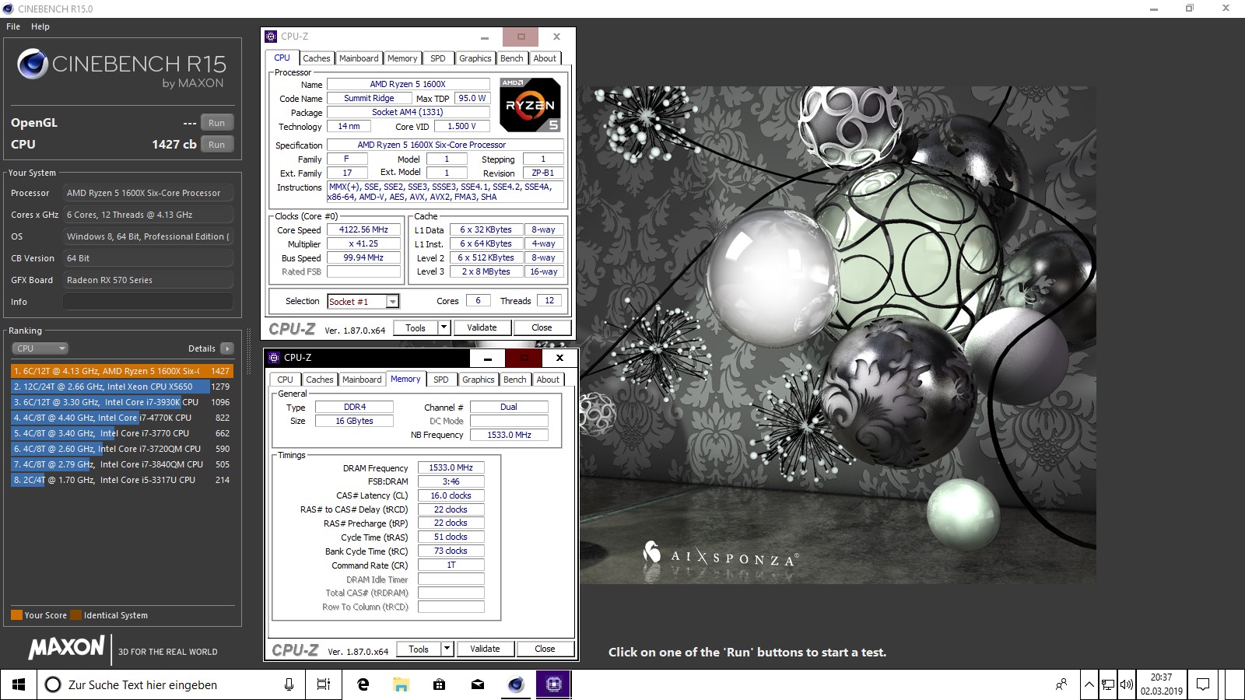Open Mail app from the taskbar
The image size is (1245, 700).
click(x=478, y=684)
